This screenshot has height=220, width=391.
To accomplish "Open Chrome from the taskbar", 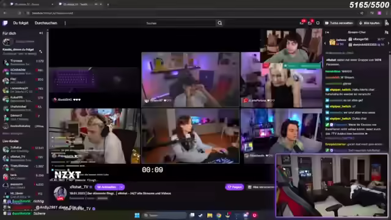I will click(x=219, y=215).
